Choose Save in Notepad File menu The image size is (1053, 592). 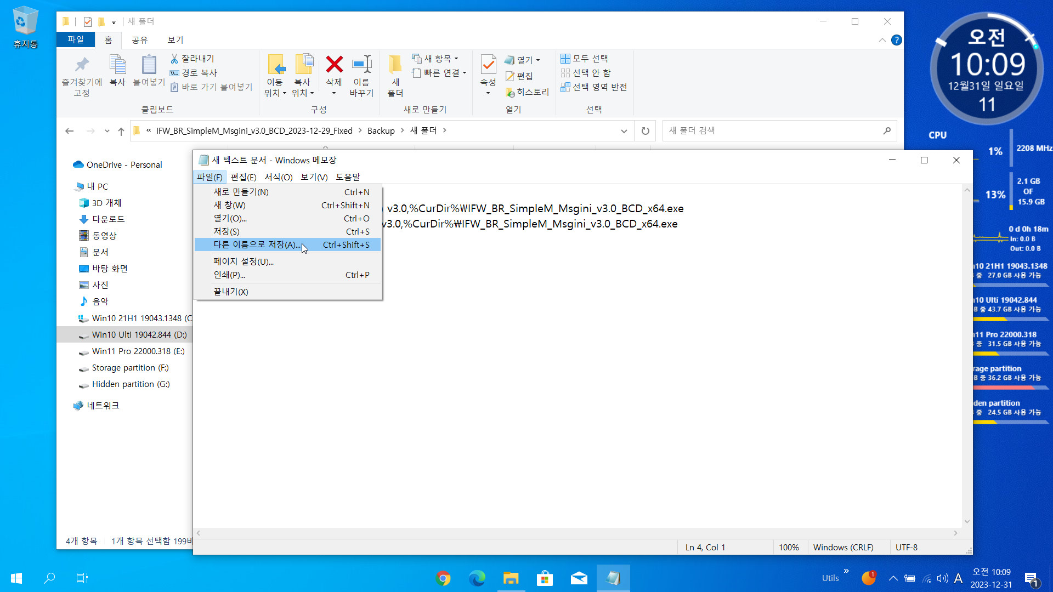(x=287, y=232)
